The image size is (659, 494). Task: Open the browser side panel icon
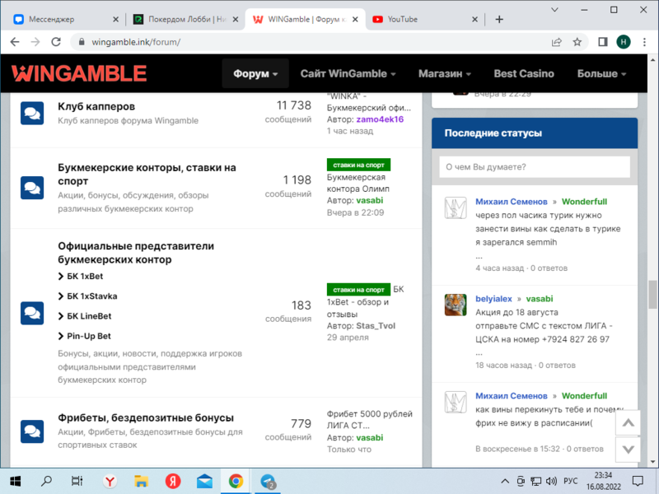(x=602, y=42)
